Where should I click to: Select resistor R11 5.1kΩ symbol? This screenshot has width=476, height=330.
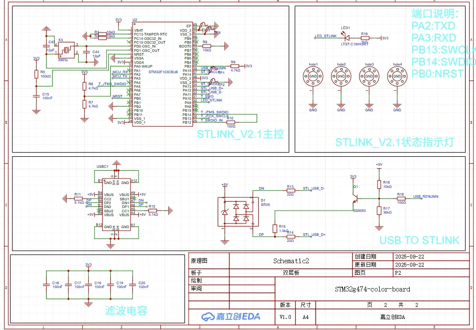point(78,199)
